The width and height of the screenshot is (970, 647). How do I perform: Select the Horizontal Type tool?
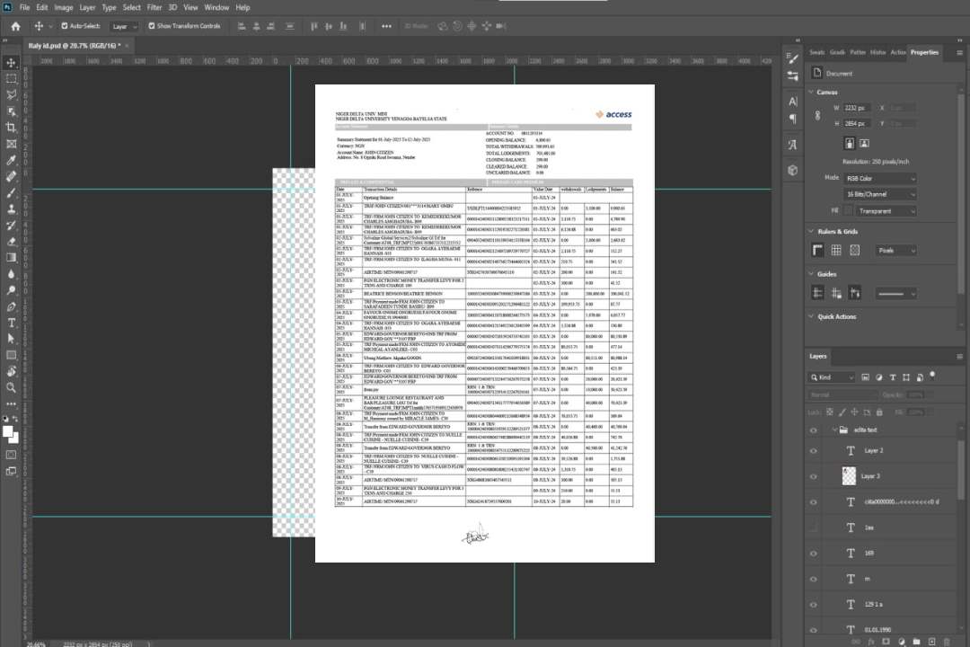click(x=11, y=323)
